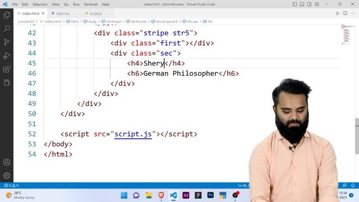
Task: Click the "sec" class value on line 44
Action: (x=166, y=53)
